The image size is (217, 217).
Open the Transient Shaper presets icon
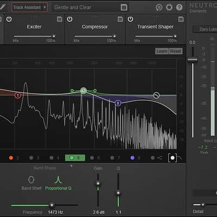pyautogui.click(x=181, y=19)
